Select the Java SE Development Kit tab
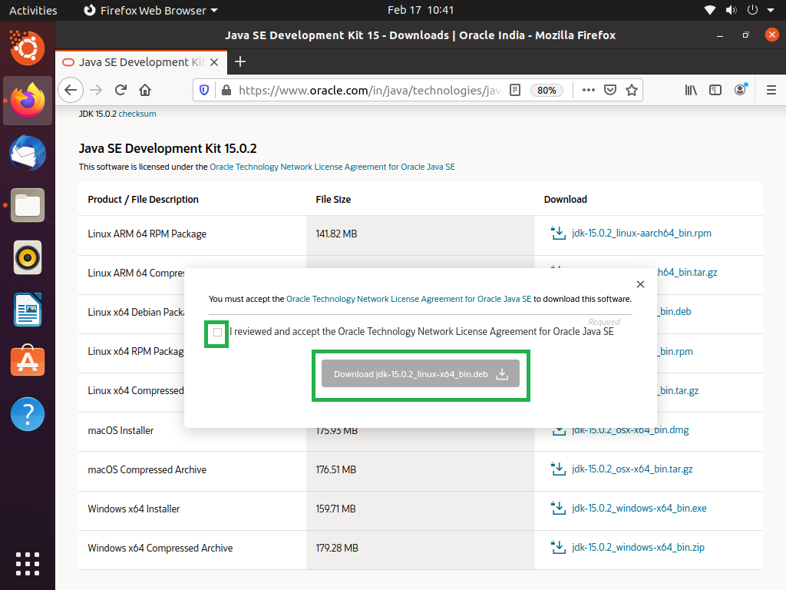786x590 pixels. (x=141, y=62)
